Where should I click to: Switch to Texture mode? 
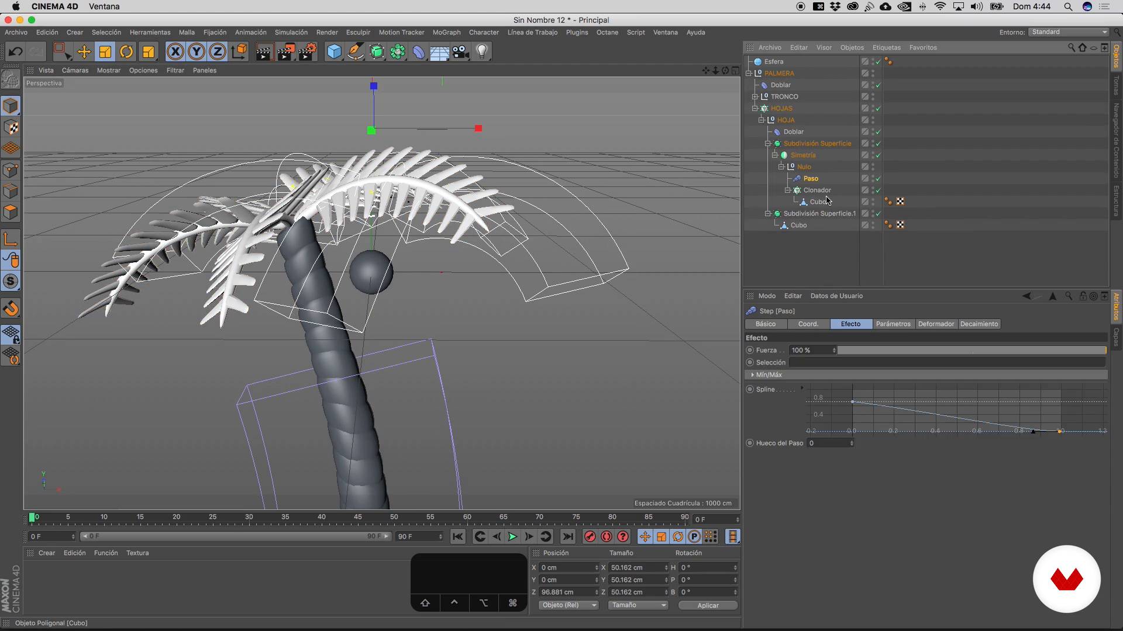(x=11, y=127)
